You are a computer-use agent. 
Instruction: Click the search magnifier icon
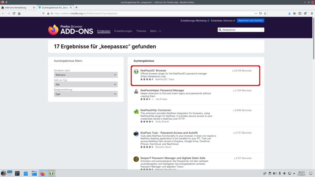point(220,30)
